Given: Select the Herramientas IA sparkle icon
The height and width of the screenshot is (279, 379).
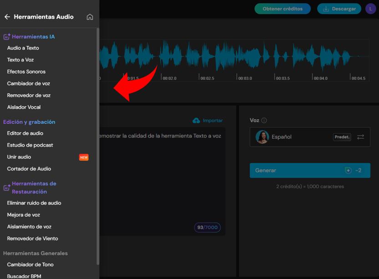Looking at the screenshot, I should click(x=6, y=36).
